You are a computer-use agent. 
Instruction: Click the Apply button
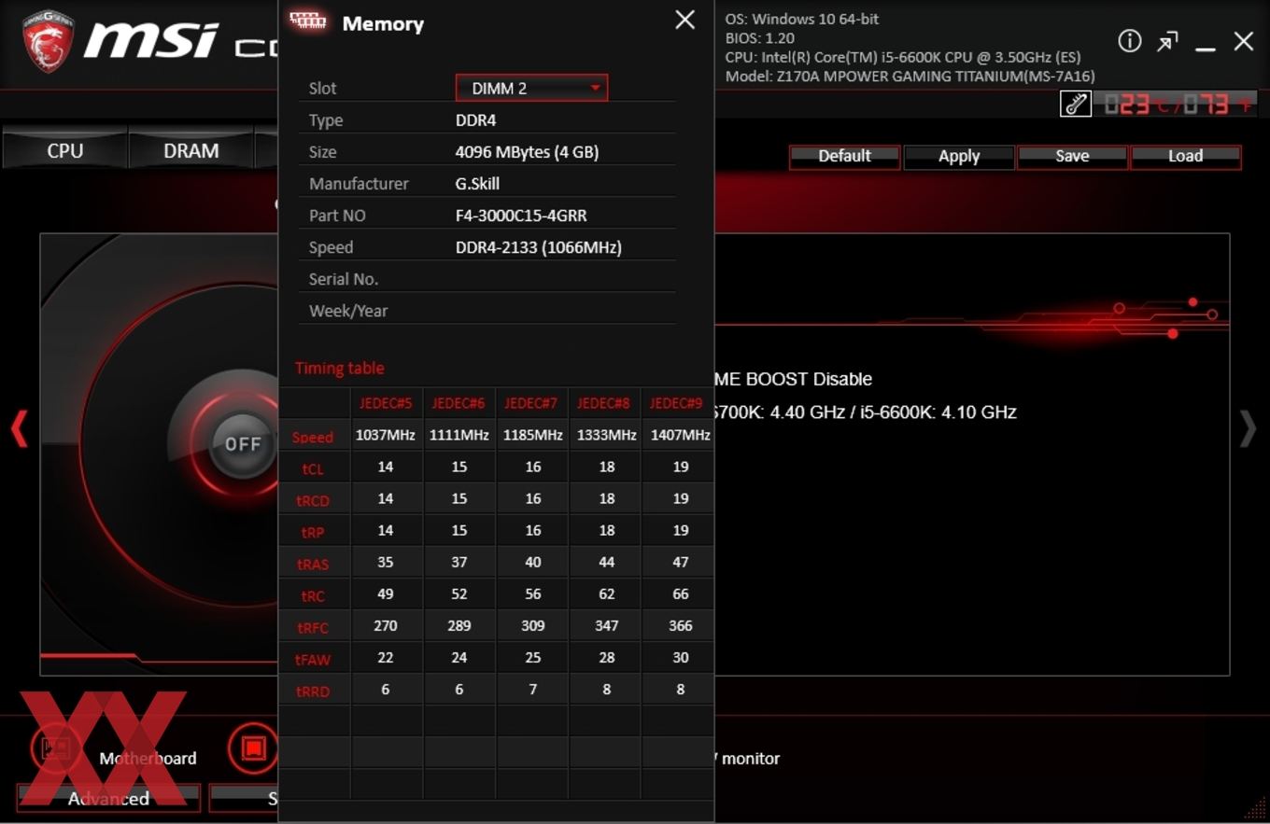coord(959,156)
